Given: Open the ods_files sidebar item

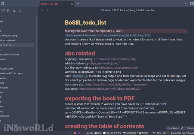Looking at the screenshot, I should click(6, 69).
